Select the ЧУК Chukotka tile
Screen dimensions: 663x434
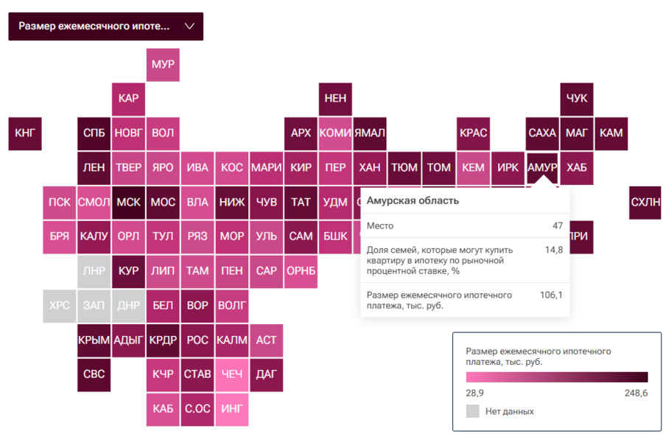(577, 99)
